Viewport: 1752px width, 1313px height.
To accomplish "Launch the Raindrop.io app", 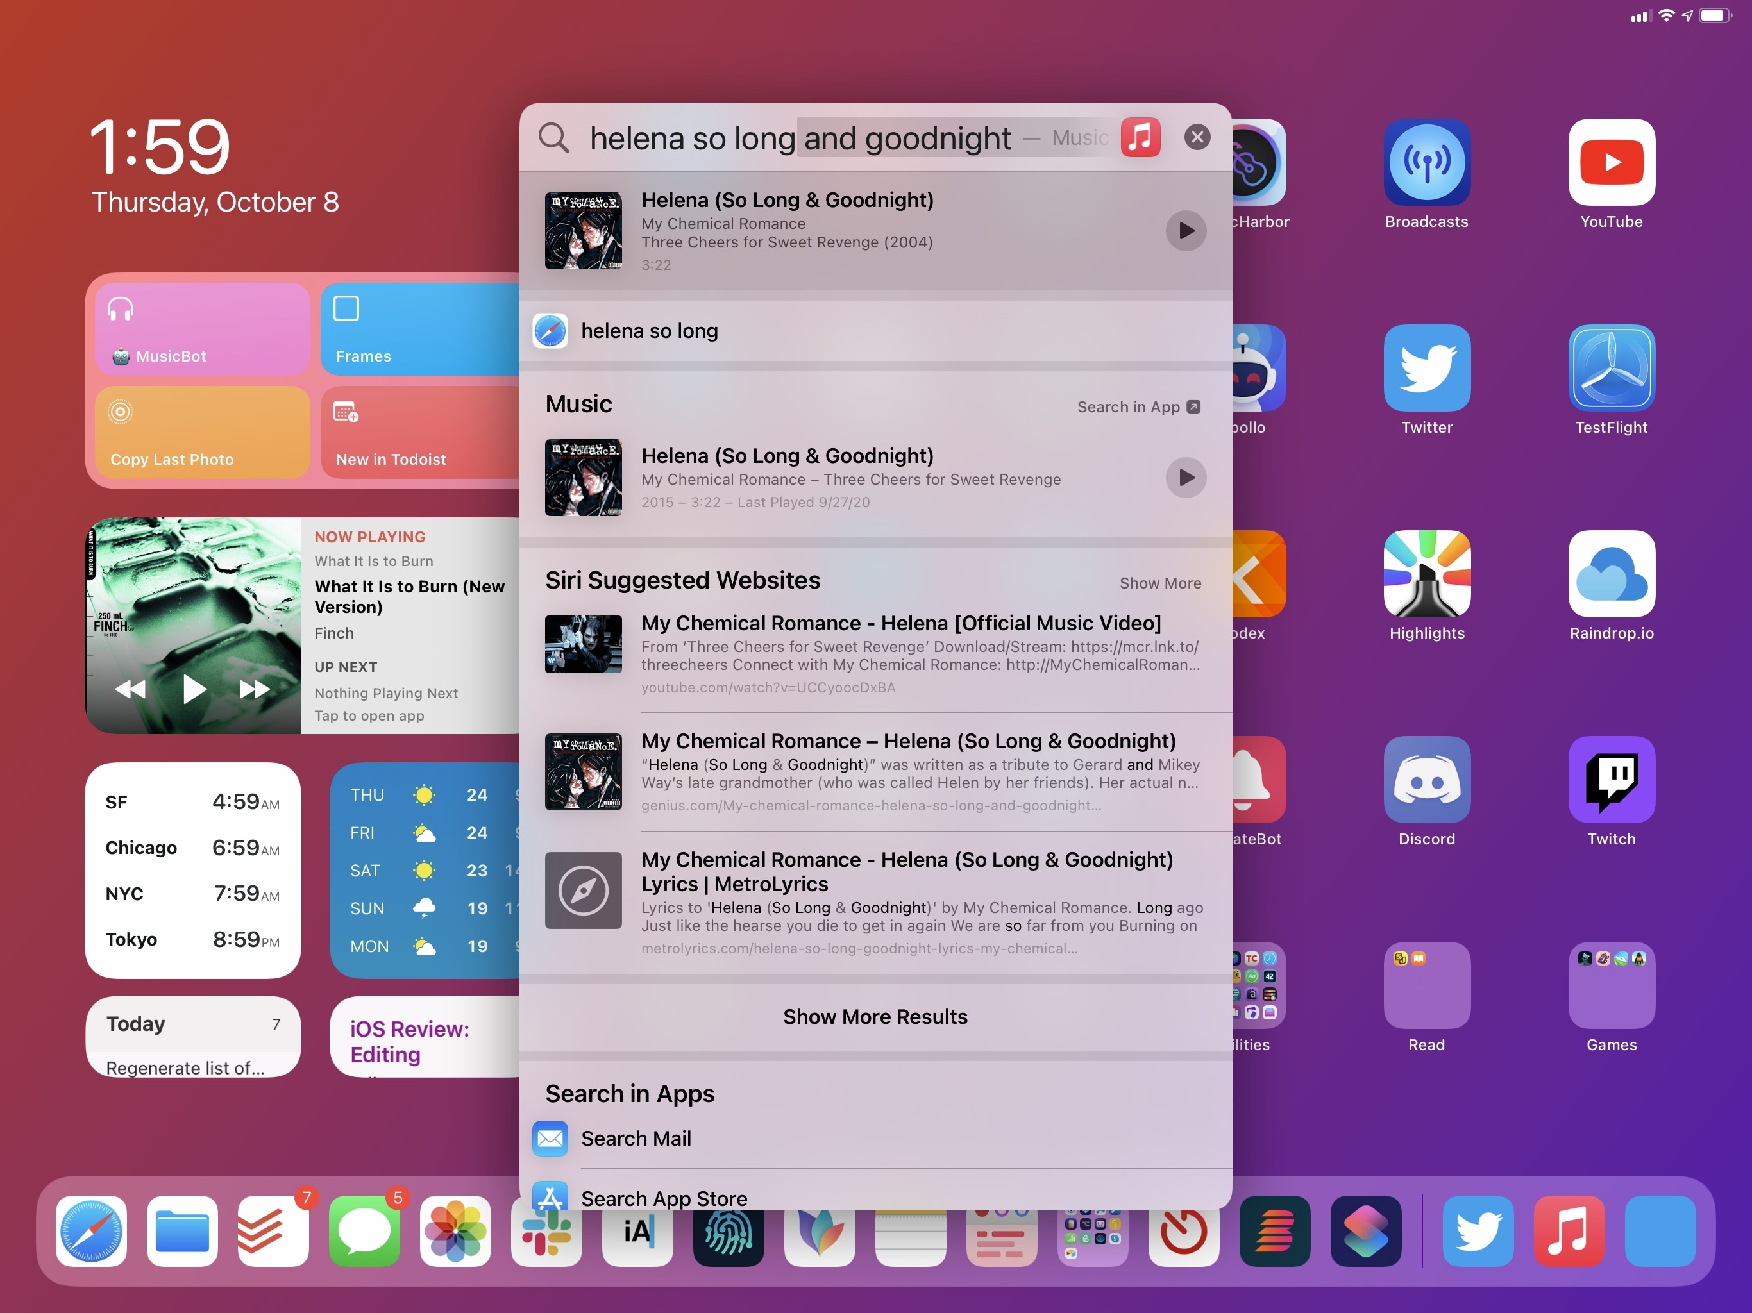I will point(1611,574).
